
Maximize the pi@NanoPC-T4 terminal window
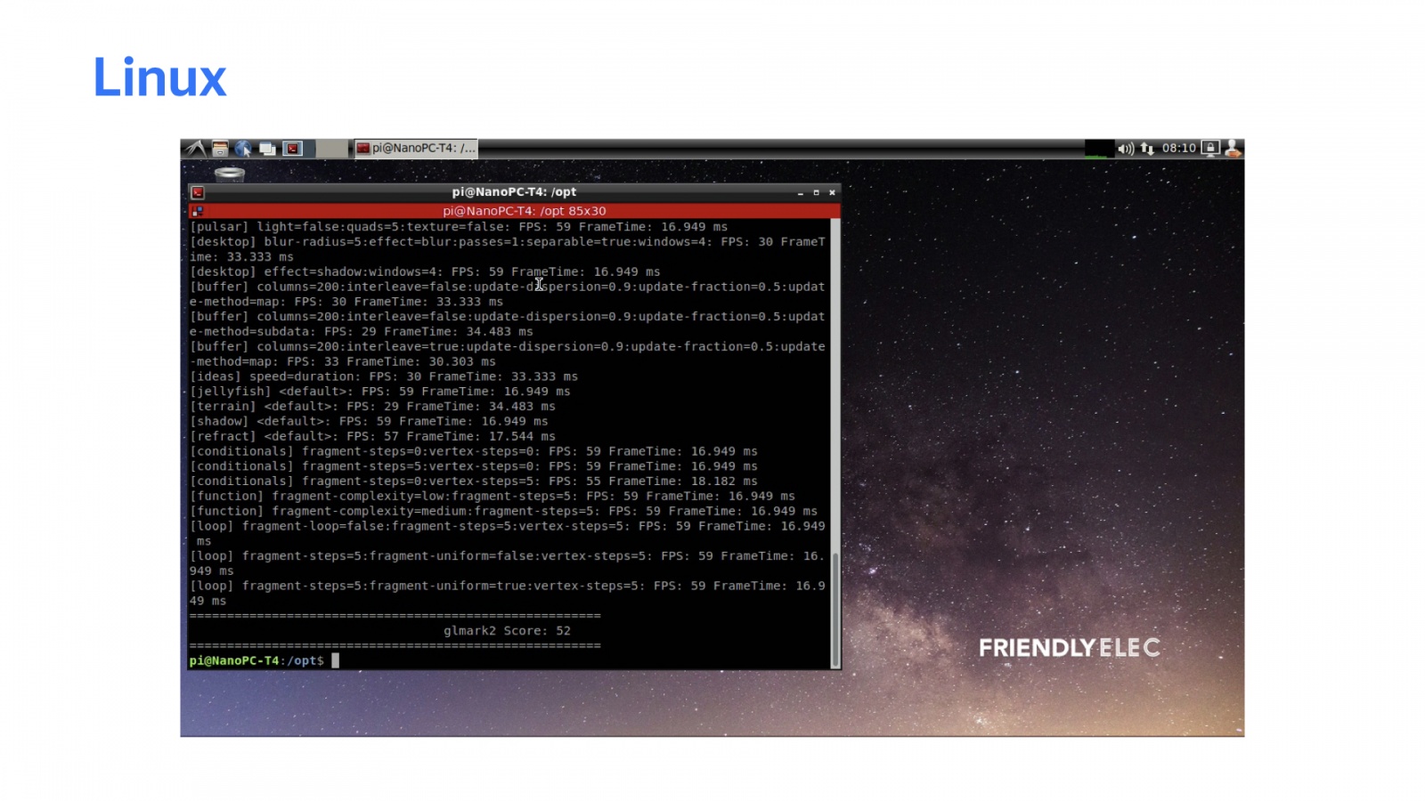click(816, 192)
